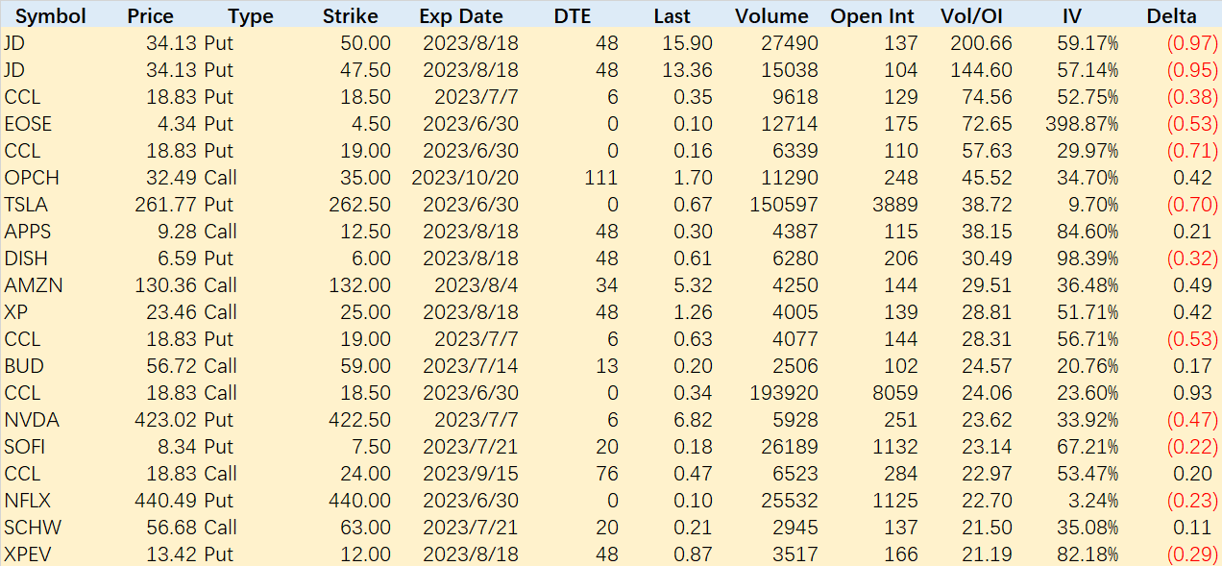Image resolution: width=1222 pixels, height=566 pixels.
Task: Click IV value 3.24%
Action: click(x=1092, y=501)
